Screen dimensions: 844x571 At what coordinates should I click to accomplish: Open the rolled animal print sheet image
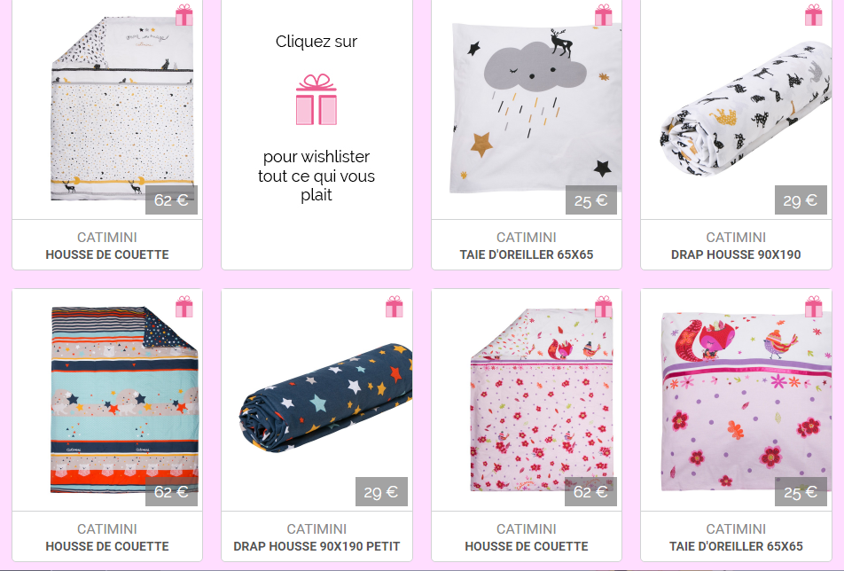[x=746, y=107]
